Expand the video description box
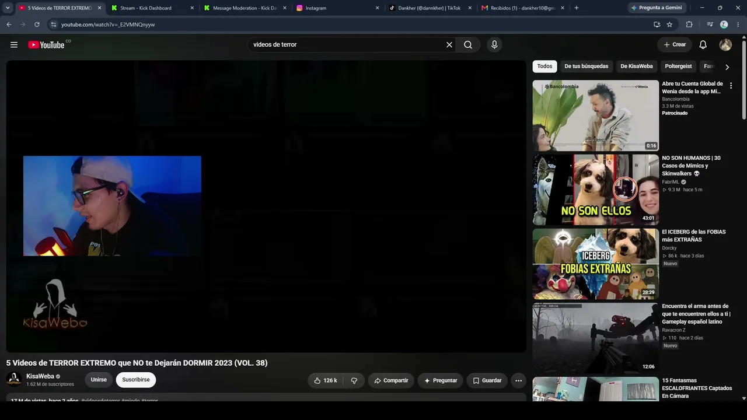The height and width of the screenshot is (420, 747). (266, 398)
